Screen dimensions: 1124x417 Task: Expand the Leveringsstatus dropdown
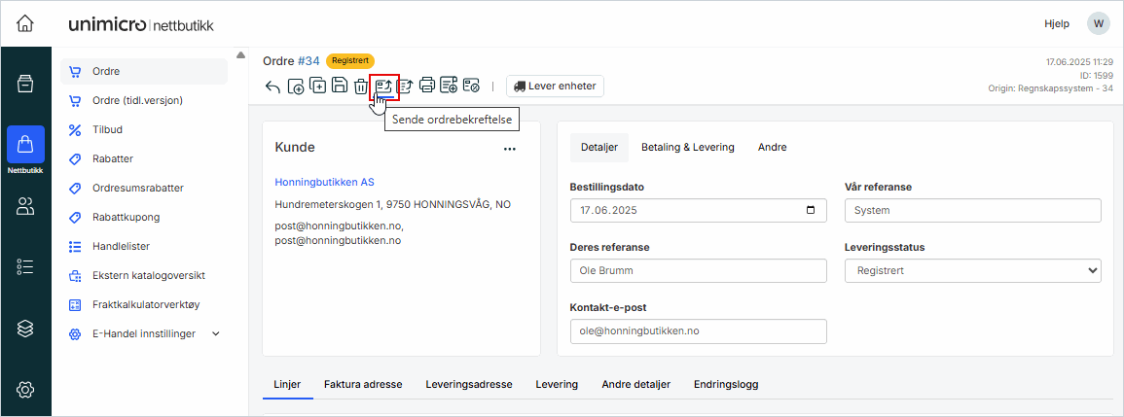972,270
